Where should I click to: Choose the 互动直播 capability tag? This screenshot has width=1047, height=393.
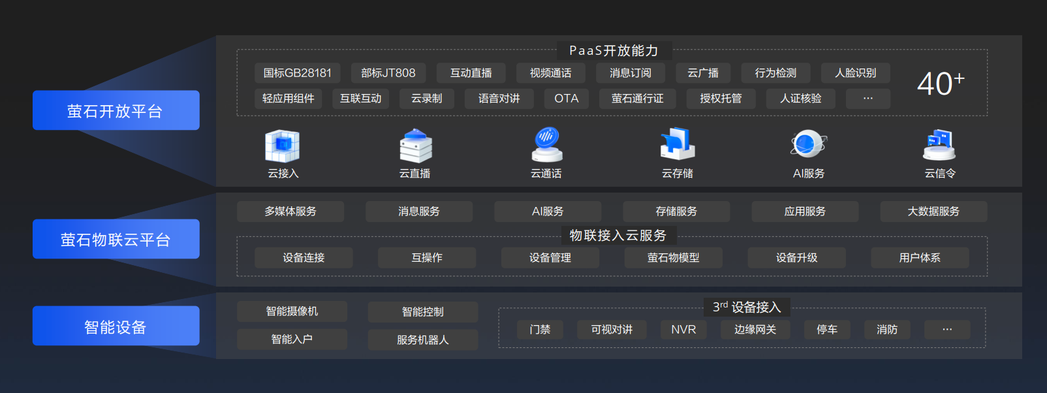(471, 73)
